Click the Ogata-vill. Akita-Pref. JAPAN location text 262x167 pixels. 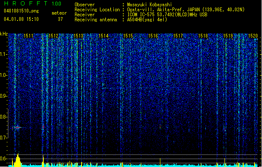[x=163, y=10]
